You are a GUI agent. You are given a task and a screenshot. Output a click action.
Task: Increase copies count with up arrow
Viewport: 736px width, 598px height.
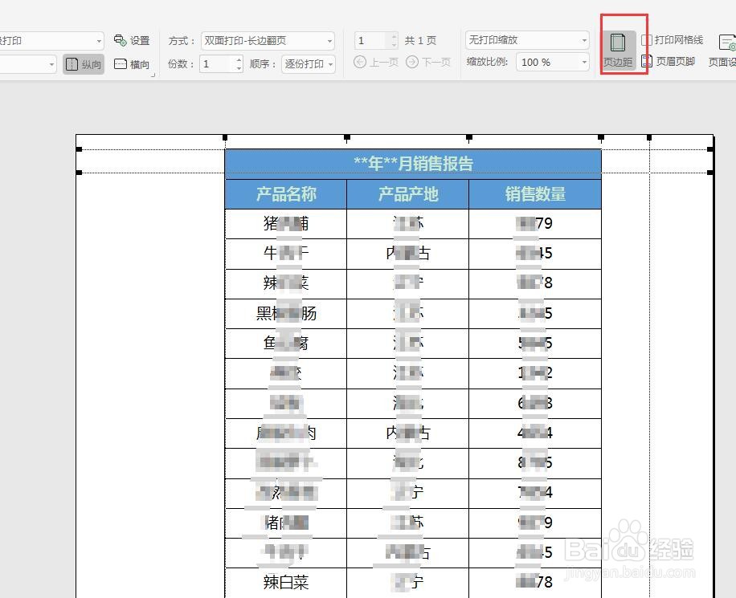click(x=239, y=59)
